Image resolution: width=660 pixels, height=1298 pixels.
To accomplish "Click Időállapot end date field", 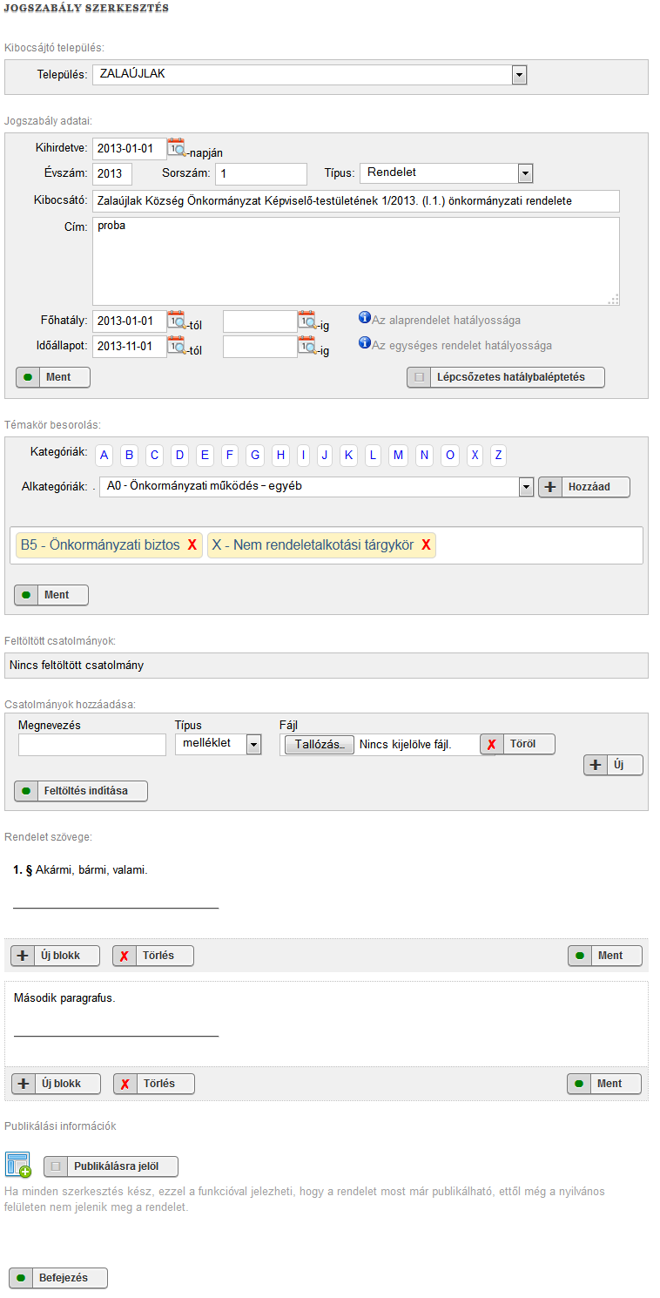I will pos(260,347).
